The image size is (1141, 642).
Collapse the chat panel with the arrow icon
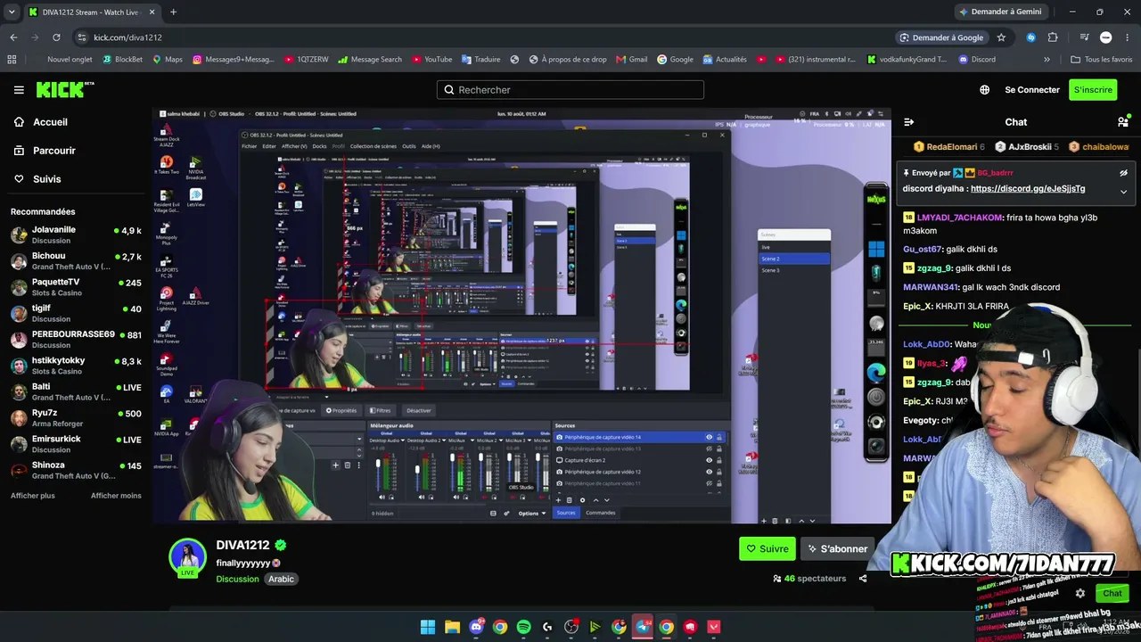coord(908,122)
